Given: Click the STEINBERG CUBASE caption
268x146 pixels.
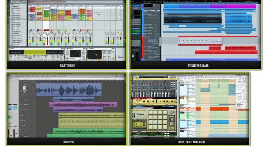Looking at the screenshot, I should pos(198,66).
